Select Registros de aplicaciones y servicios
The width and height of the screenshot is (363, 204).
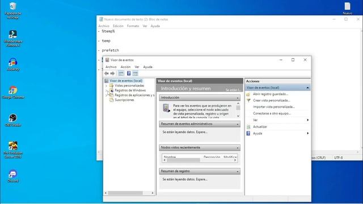click(x=134, y=95)
